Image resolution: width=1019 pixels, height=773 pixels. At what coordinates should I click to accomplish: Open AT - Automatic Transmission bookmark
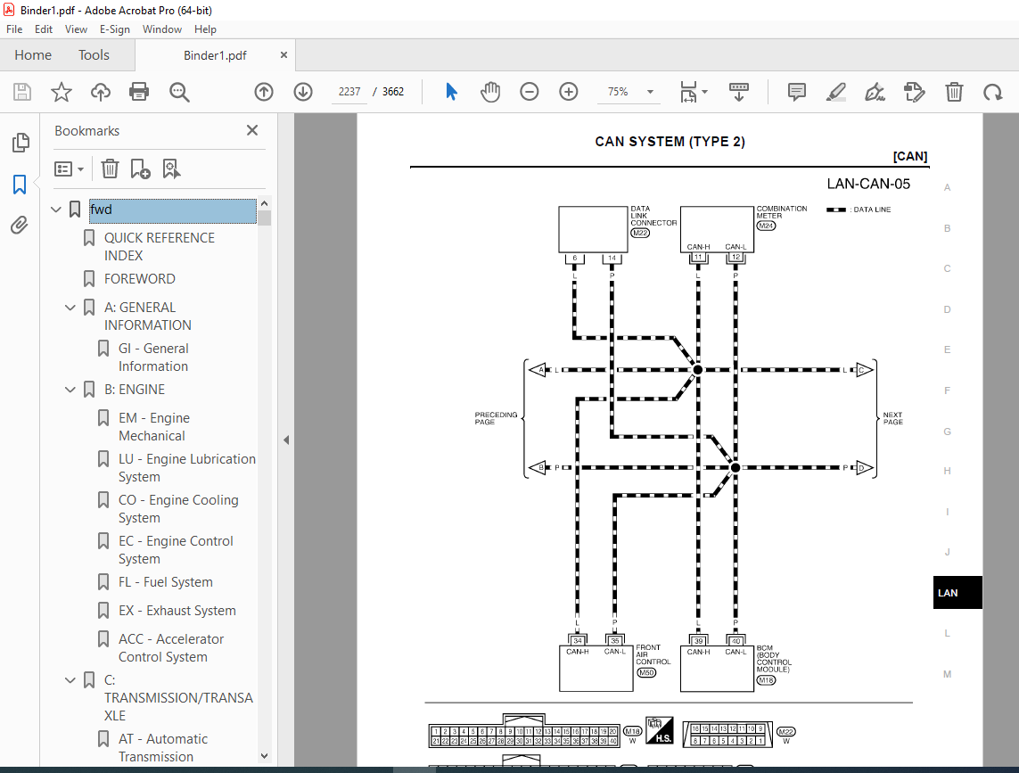[x=163, y=748]
